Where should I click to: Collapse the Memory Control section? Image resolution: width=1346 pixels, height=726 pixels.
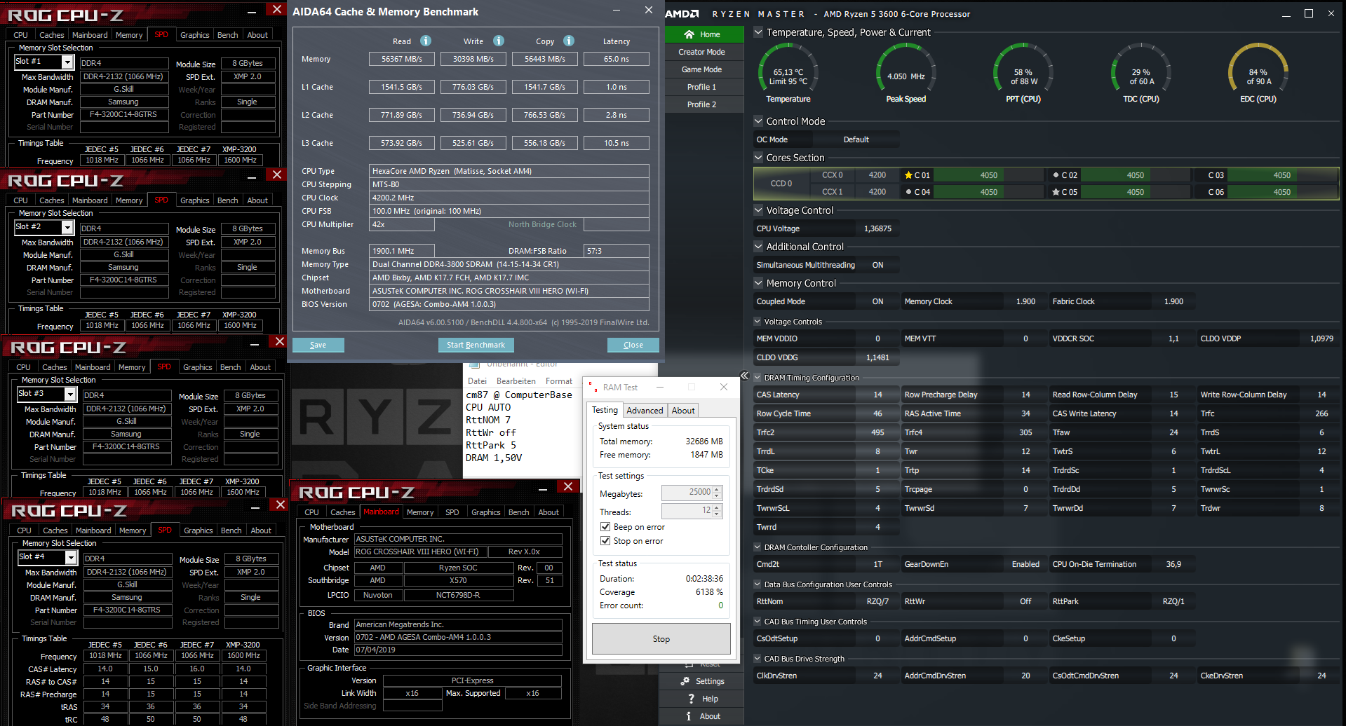(x=758, y=283)
